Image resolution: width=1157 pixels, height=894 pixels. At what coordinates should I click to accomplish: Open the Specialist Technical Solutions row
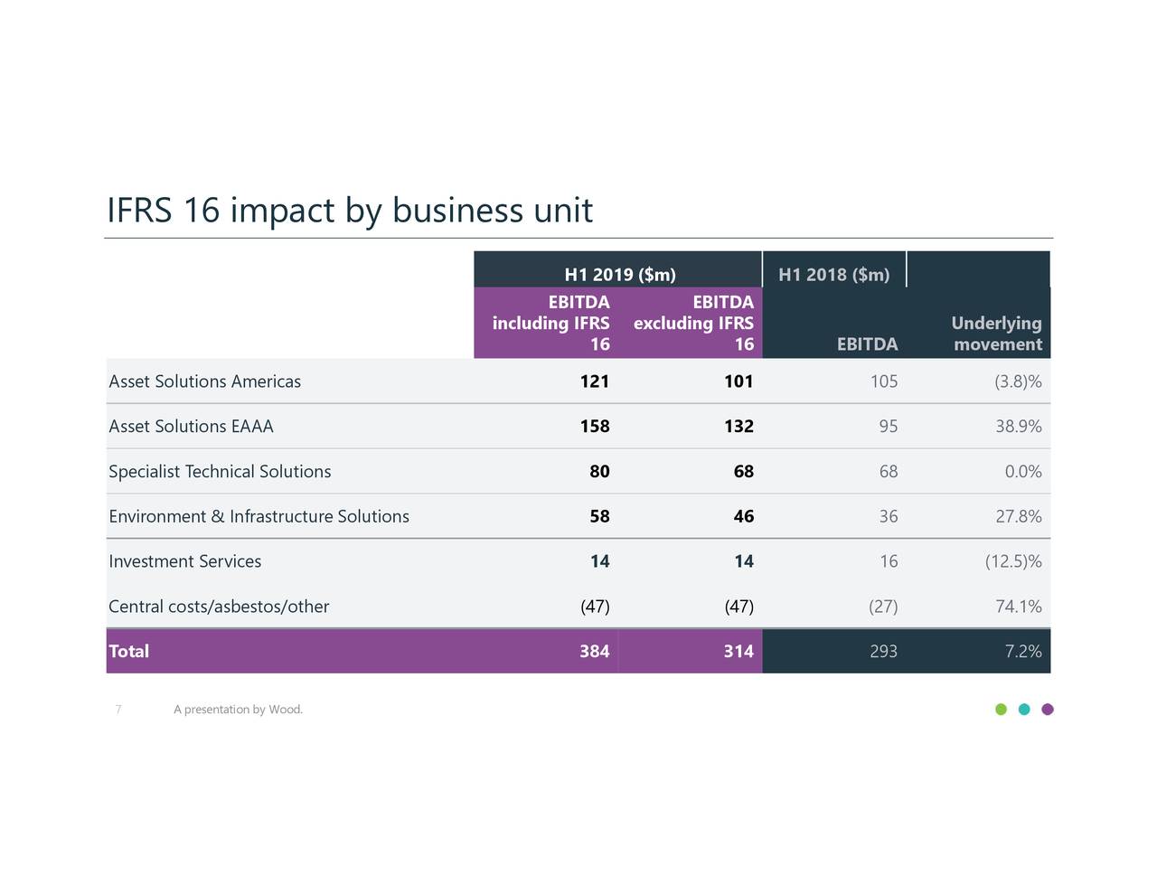[220, 471]
